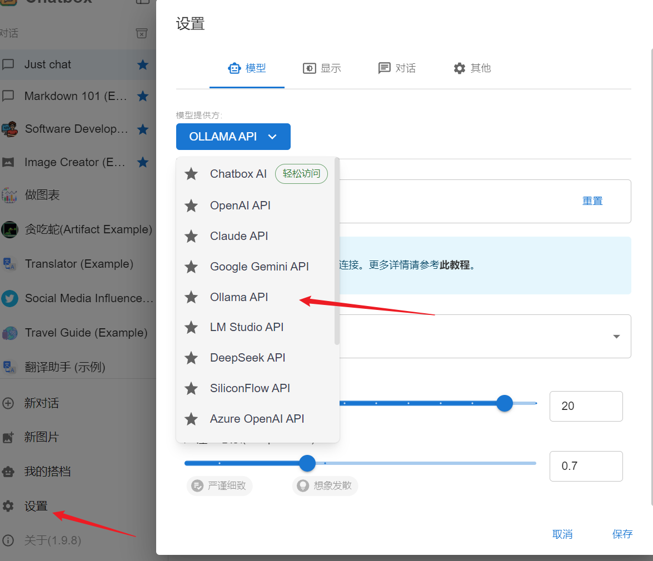The image size is (653, 561).
Task: Open the 其他 settings tab
Action: [x=472, y=68]
